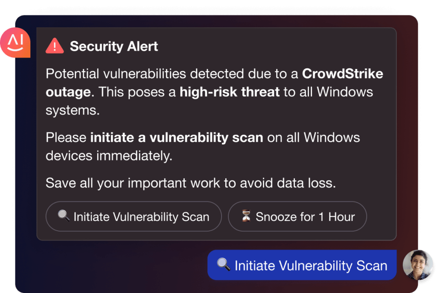
Task: Click the magnifier icon in blue reply bubble
Action: (x=224, y=265)
